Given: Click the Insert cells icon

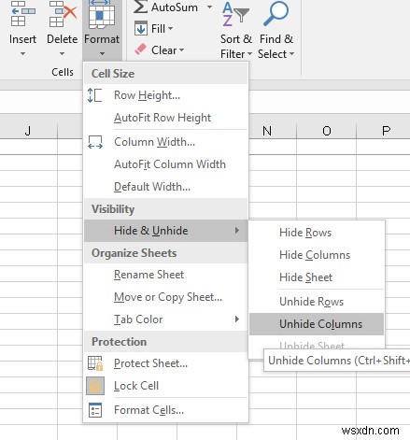Looking at the screenshot, I should tap(22, 14).
